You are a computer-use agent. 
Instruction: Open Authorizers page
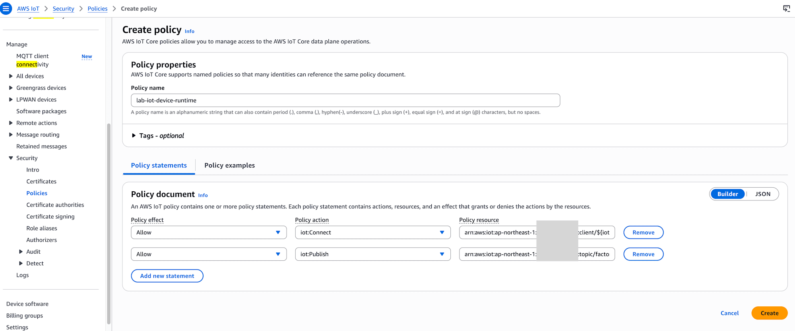[x=41, y=240]
